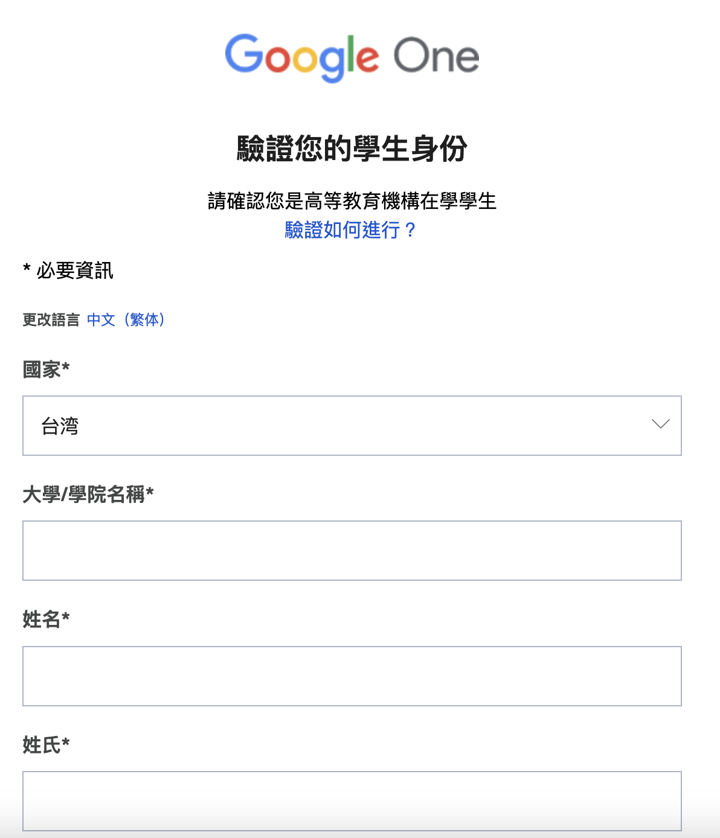This screenshot has width=720, height=838.
Task: Click the gray "One" word in logo
Action: [x=436, y=57]
